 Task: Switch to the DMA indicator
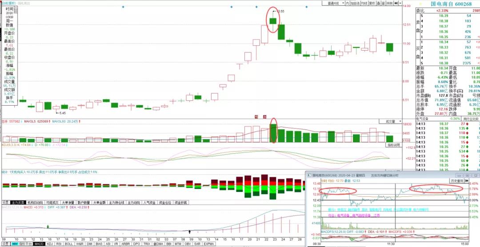(158, 243)
